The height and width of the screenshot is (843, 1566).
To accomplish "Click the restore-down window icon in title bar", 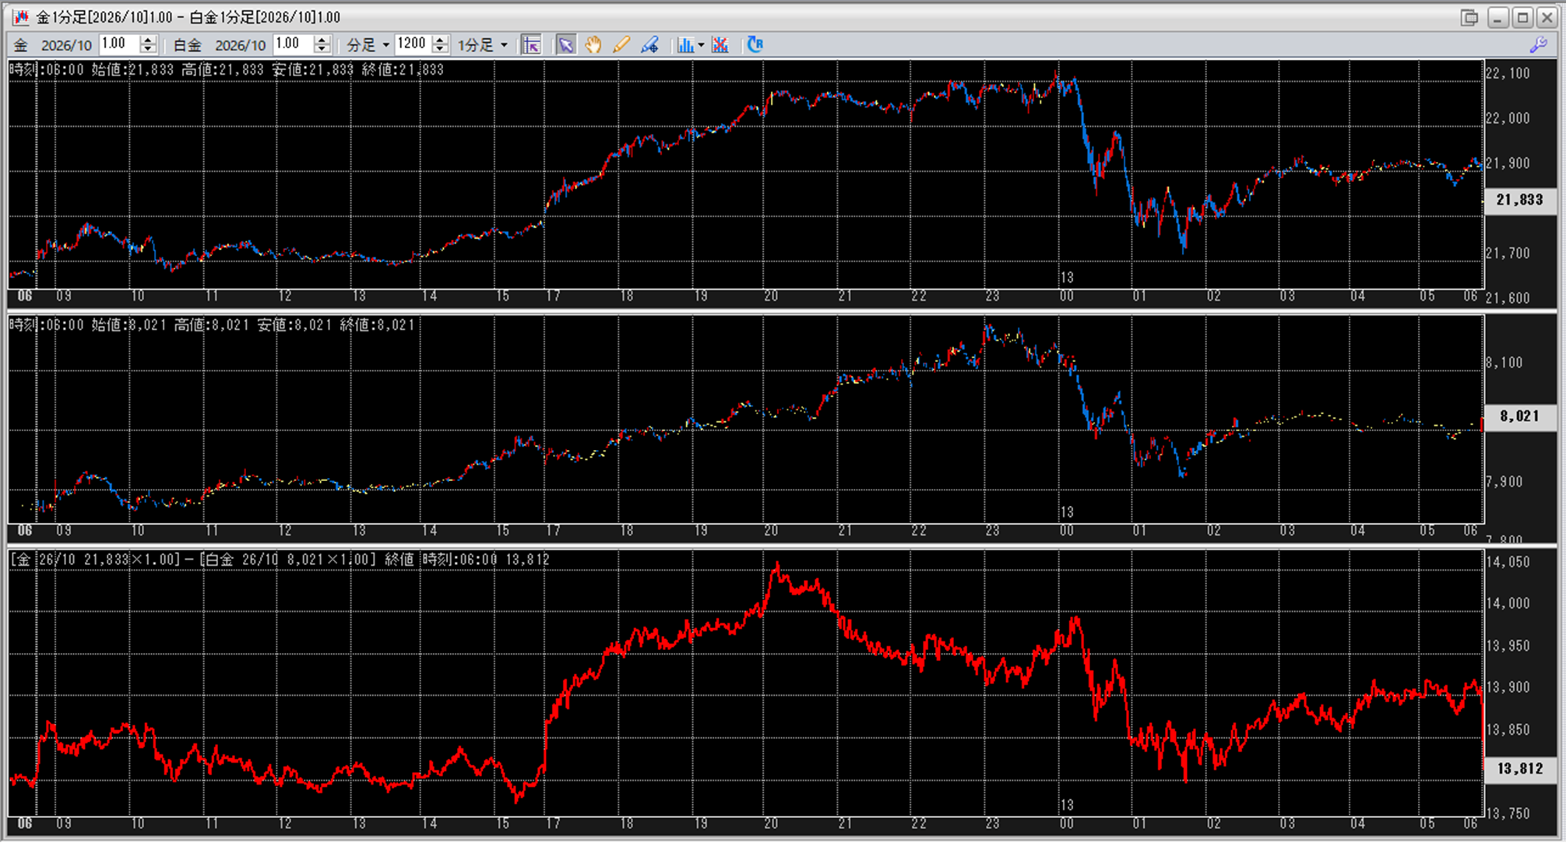I will (x=1469, y=17).
